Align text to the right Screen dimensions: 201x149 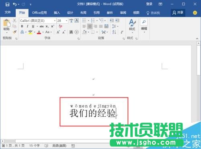[x=95, y=26]
